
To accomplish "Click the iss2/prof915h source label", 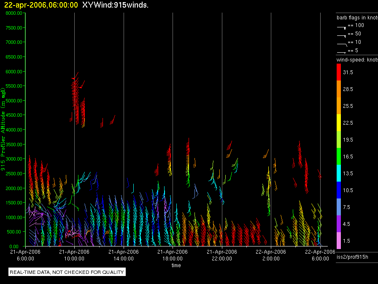I will point(351,257).
